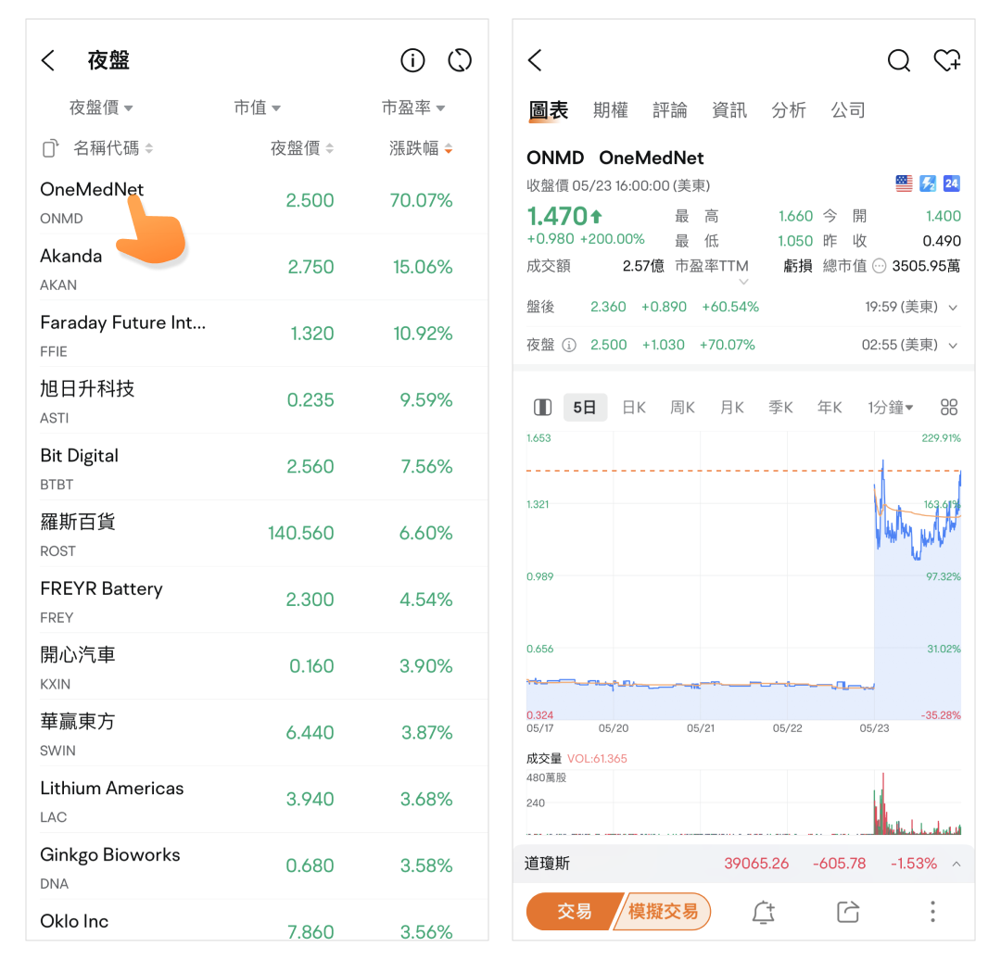Open search magnifier on ONMD page
This screenshot has width=1001, height=960.
tap(898, 61)
